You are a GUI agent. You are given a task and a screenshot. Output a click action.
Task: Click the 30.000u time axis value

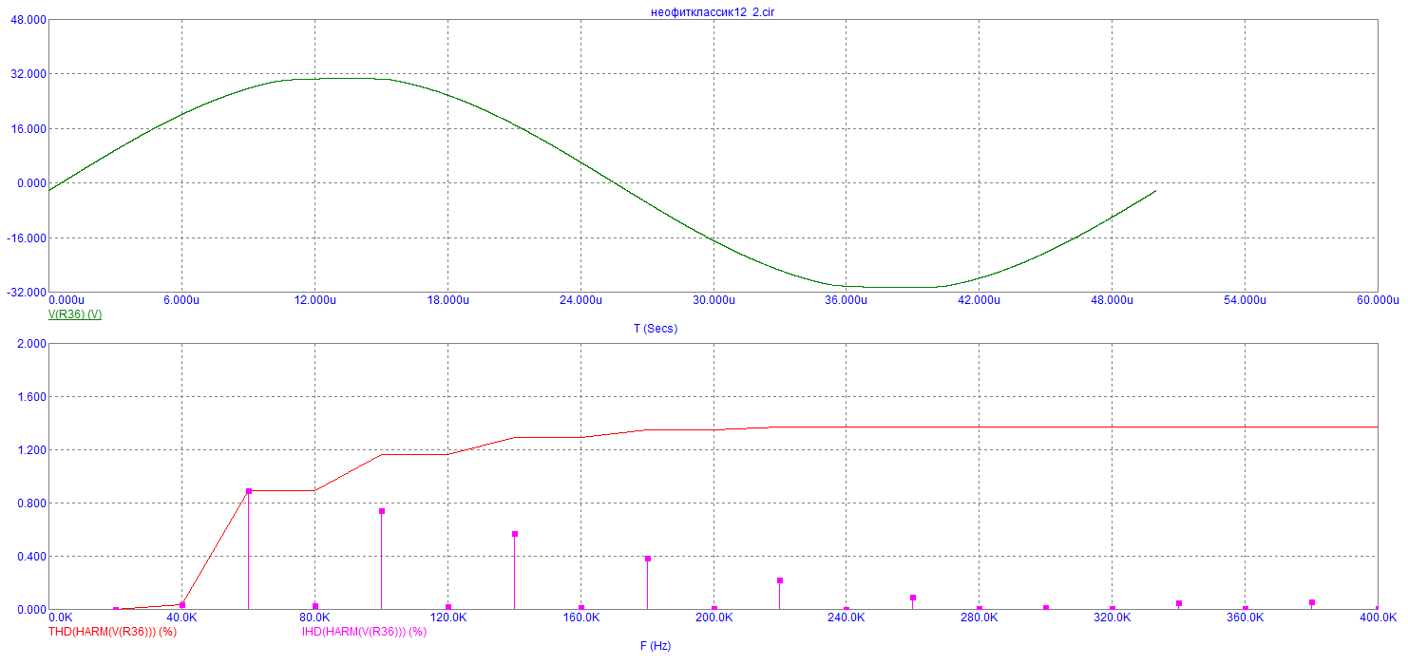click(x=714, y=300)
